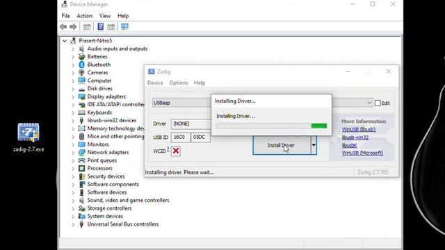Click the toolbar Help question-mark icon
The width and height of the screenshot is (445, 250).
100,26
